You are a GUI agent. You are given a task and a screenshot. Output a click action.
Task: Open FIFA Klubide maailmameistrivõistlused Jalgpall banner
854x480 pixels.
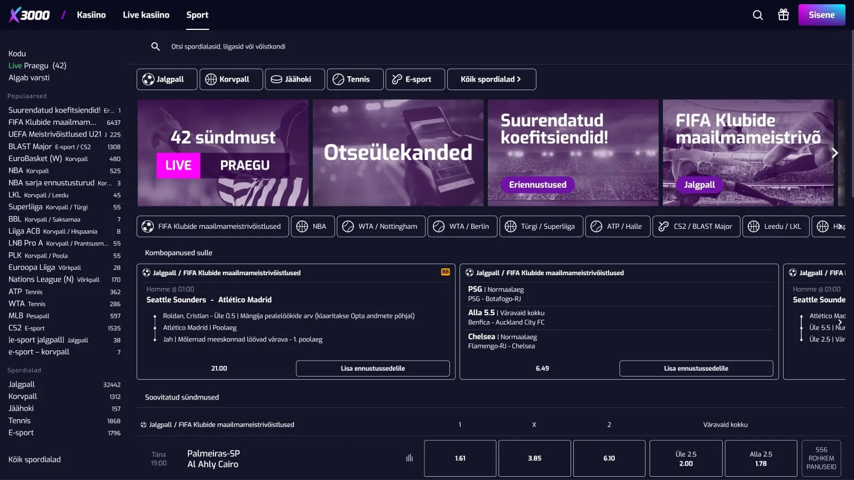coord(748,153)
